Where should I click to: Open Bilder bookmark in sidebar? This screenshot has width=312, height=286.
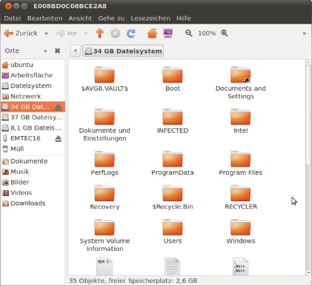point(33,182)
